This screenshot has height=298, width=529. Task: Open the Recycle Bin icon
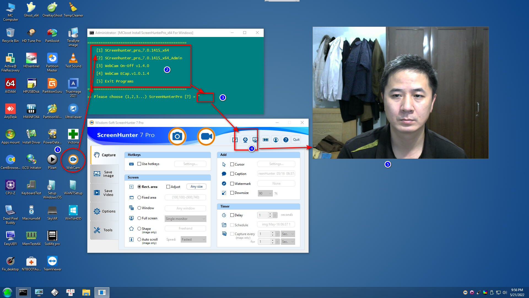[x=10, y=35]
